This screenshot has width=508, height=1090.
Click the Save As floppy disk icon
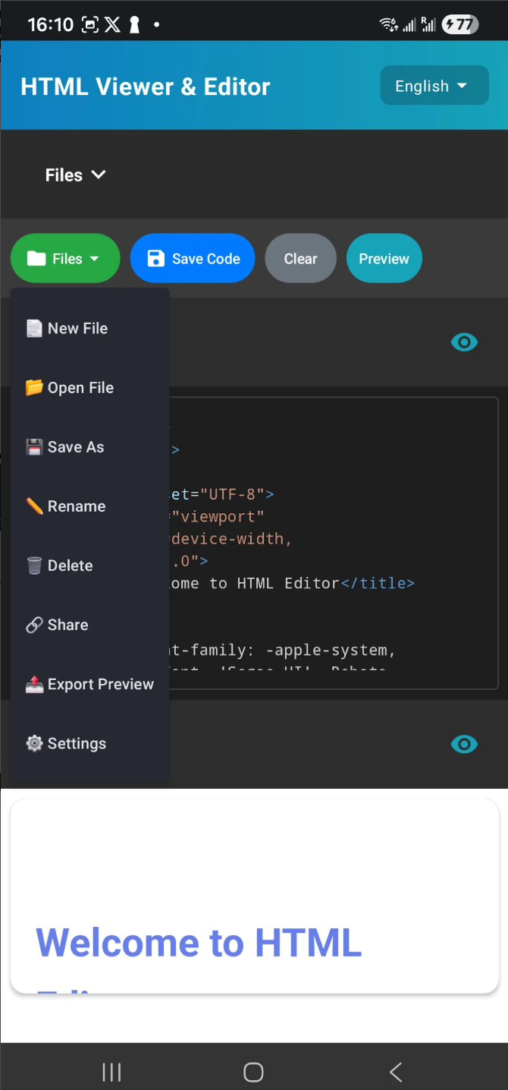(34, 446)
